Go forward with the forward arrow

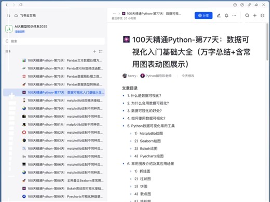[x=14, y=5]
